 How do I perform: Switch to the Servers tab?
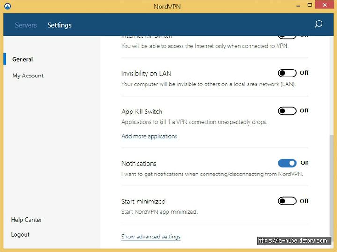tap(26, 25)
